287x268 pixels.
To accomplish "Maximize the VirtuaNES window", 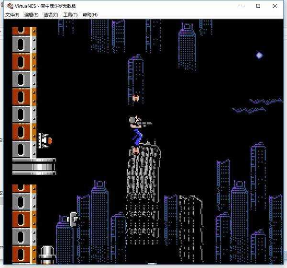I will point(258,6).
